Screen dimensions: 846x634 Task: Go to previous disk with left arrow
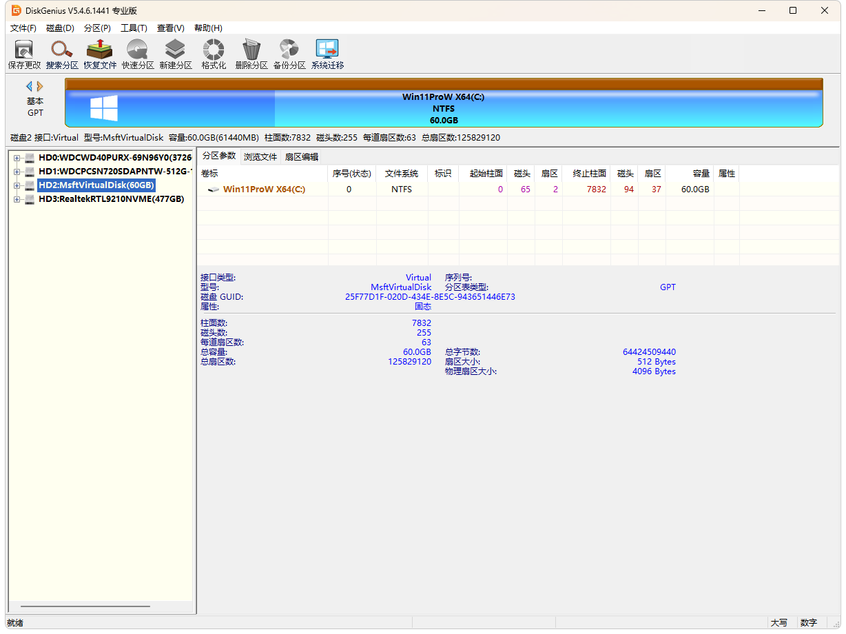[x=30, y=87]
